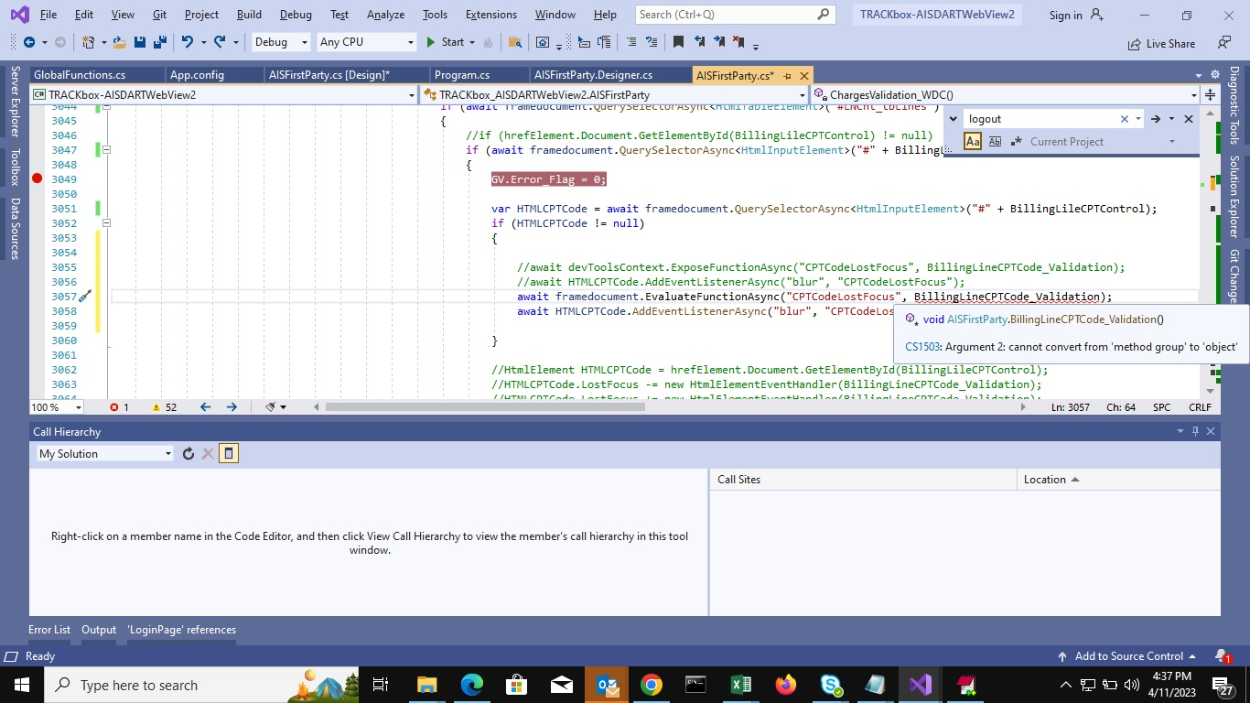Click the warning count indicator showing 52
The width and height of the screenshot is (1250, 703).
(165, 407)
